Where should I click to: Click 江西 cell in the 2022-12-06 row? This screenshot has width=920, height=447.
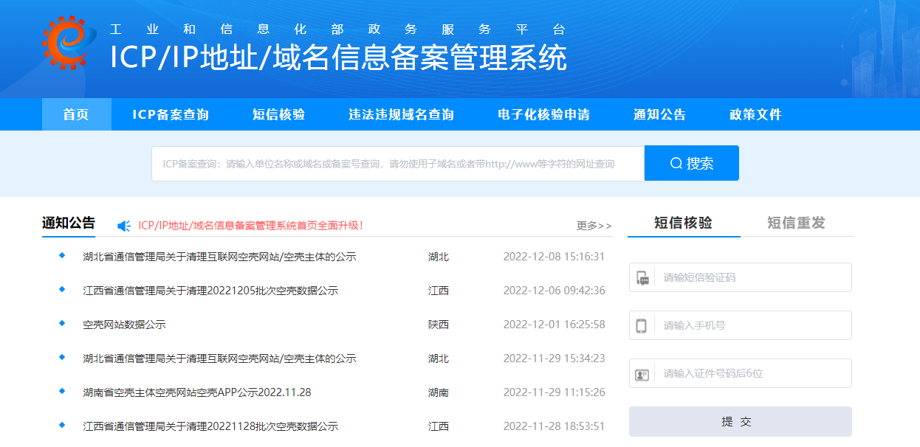pyautogui.click(x=439, y=291)
